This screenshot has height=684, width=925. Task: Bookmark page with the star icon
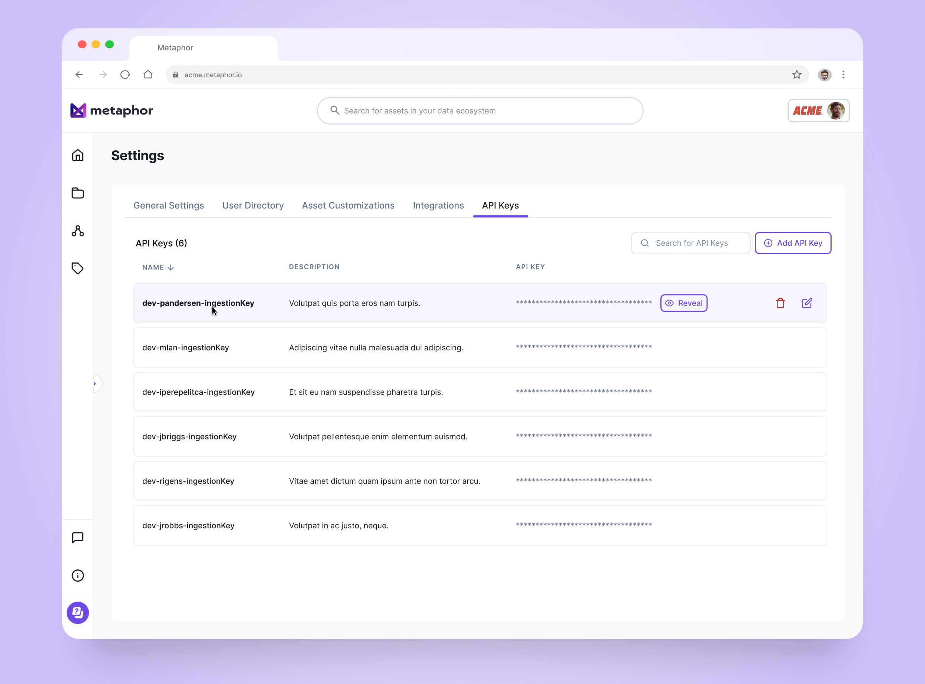click(797, 75)
